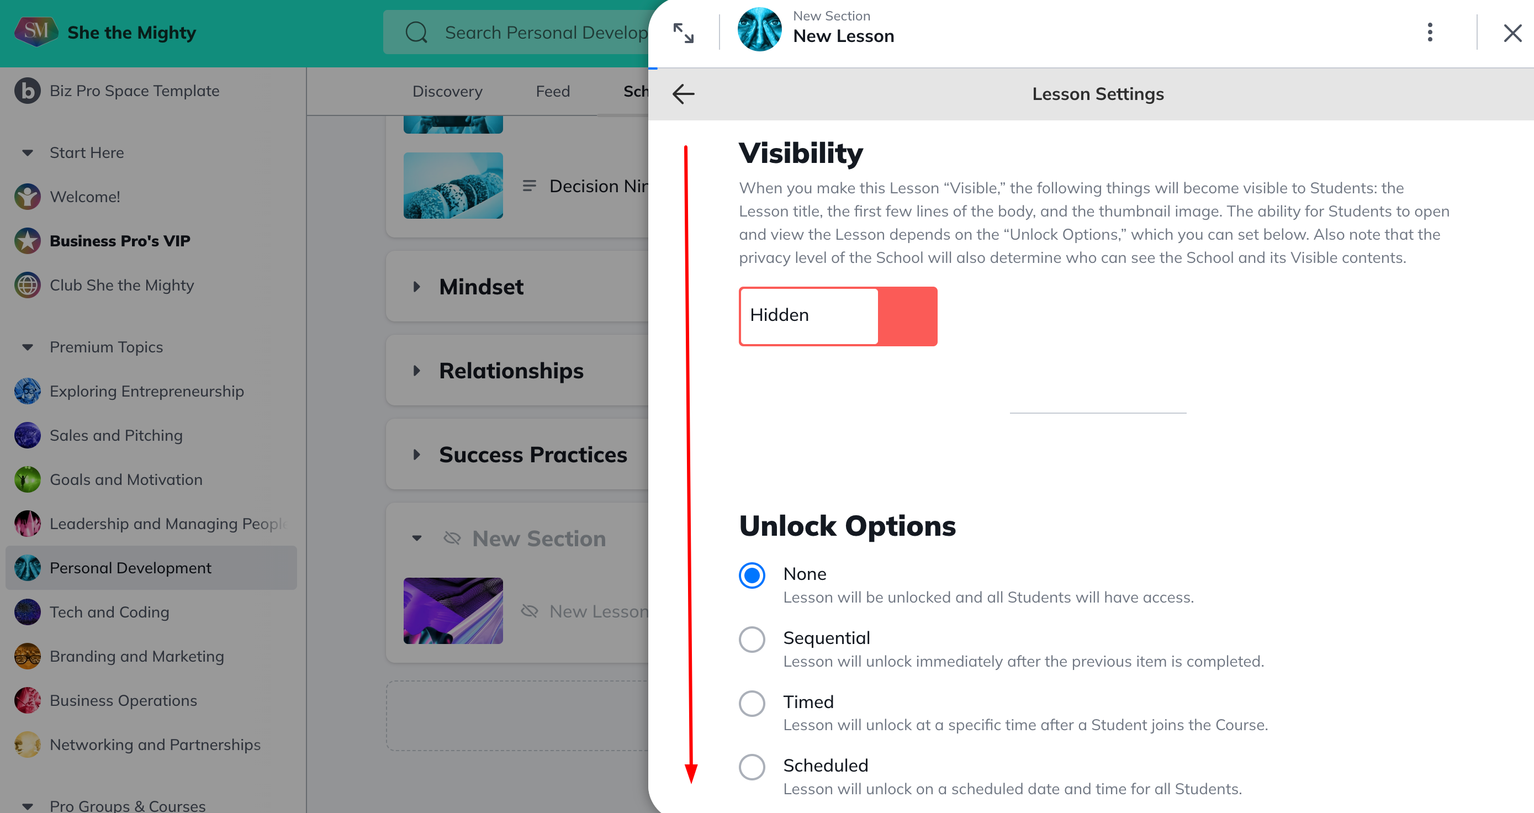This screenshot has height=813, width=1534.
Task: Collapse the Premium Topics group
Action: (28, 347)
